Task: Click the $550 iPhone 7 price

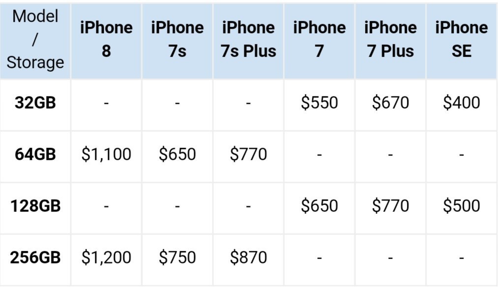Action: click(319, 103)
